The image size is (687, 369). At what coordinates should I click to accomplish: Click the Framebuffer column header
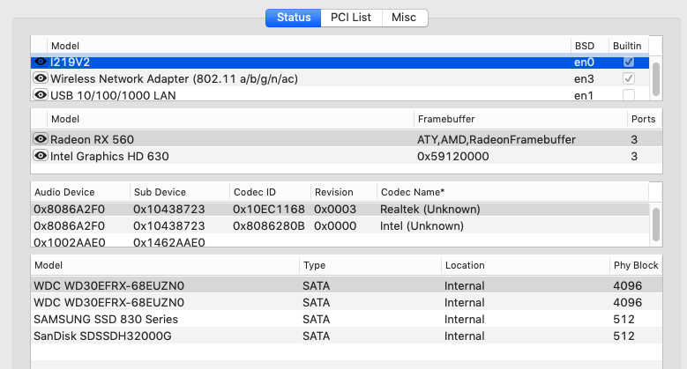point(520,119)
